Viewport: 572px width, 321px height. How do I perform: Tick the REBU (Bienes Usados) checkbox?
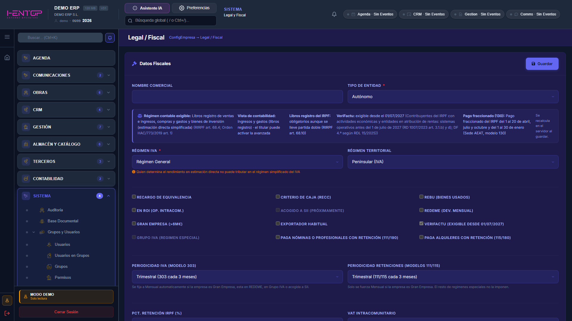pyautogui.click(x=422, y=197)
